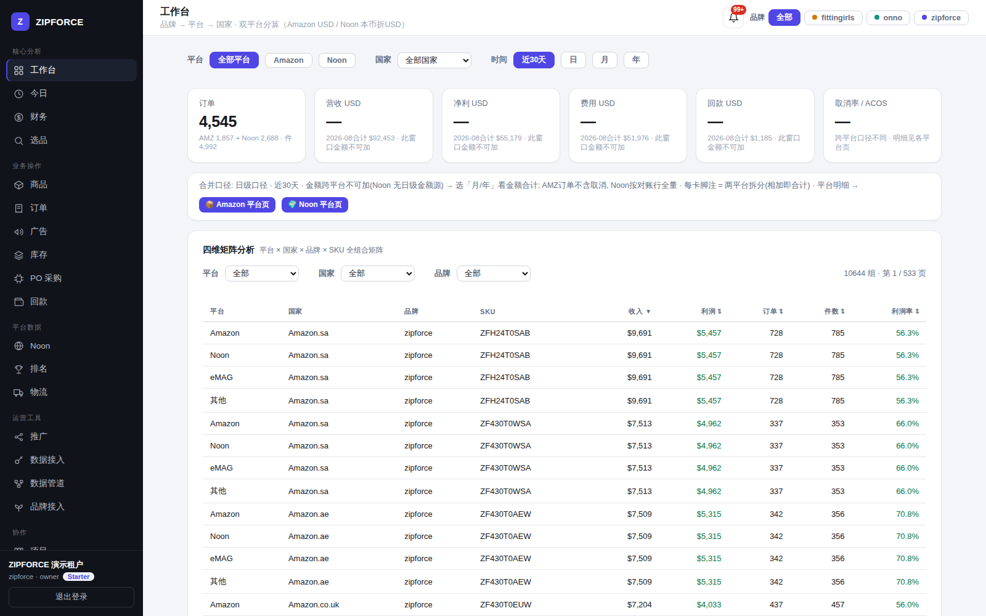Open the notification bell icon
Viewport: 986px width, 616px height.
[x=733, y=18]
